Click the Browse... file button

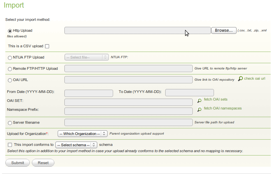[x=224, y=30]
